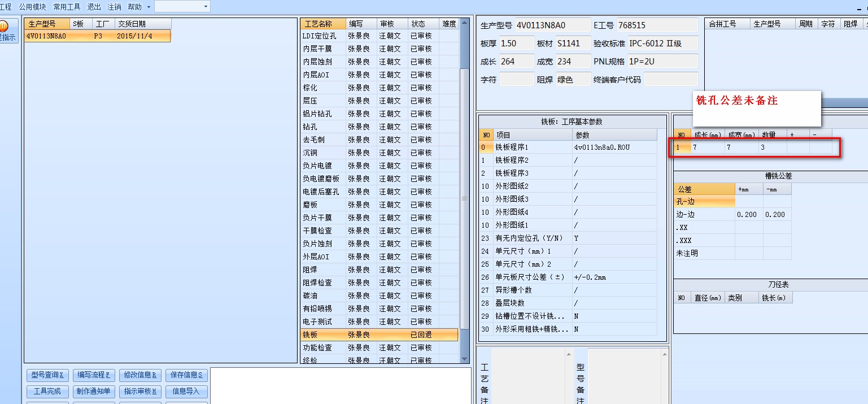Select the 未注明 tolerance row
868x404 pixels.
click(x=732, y=253)
